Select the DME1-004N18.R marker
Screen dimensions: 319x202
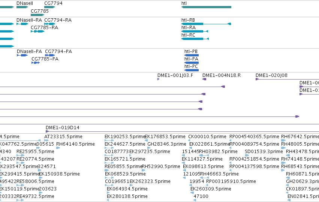[204, 79]
